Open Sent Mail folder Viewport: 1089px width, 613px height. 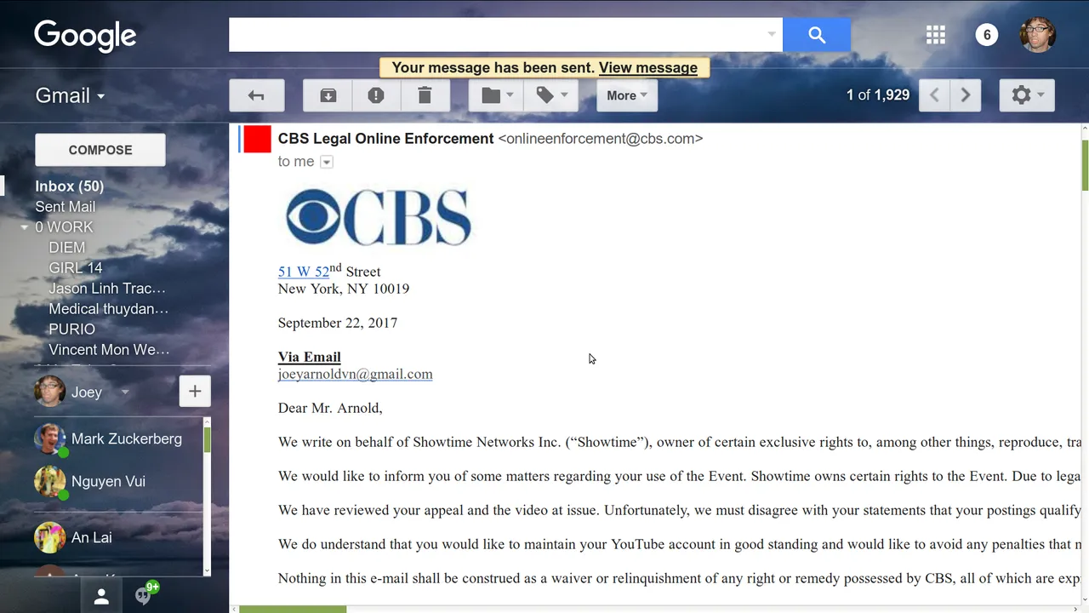pos(65,207)
